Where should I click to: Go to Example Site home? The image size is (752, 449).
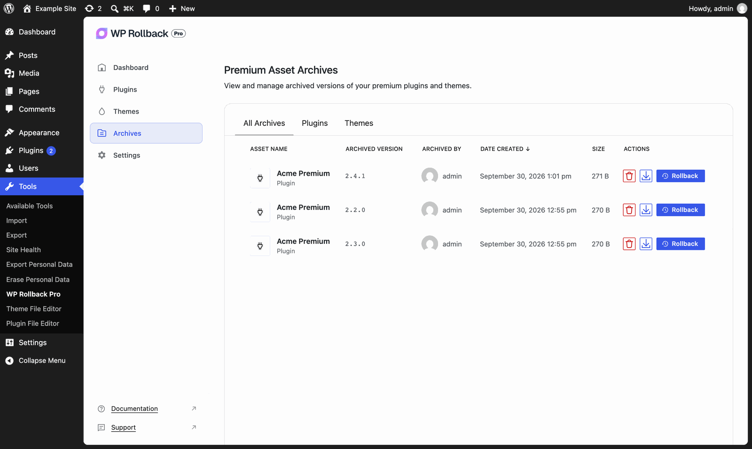click(49, 8)
